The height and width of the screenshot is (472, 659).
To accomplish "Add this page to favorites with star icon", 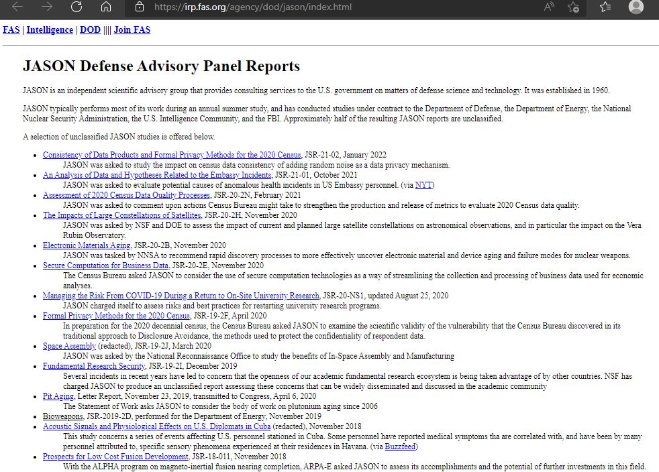I will click(573, 7).
